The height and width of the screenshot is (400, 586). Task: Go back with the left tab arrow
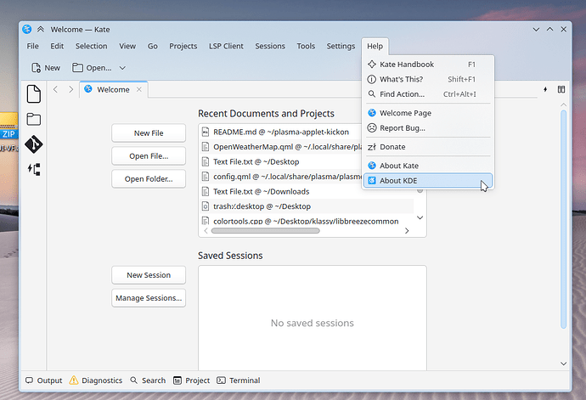point(56,89)
